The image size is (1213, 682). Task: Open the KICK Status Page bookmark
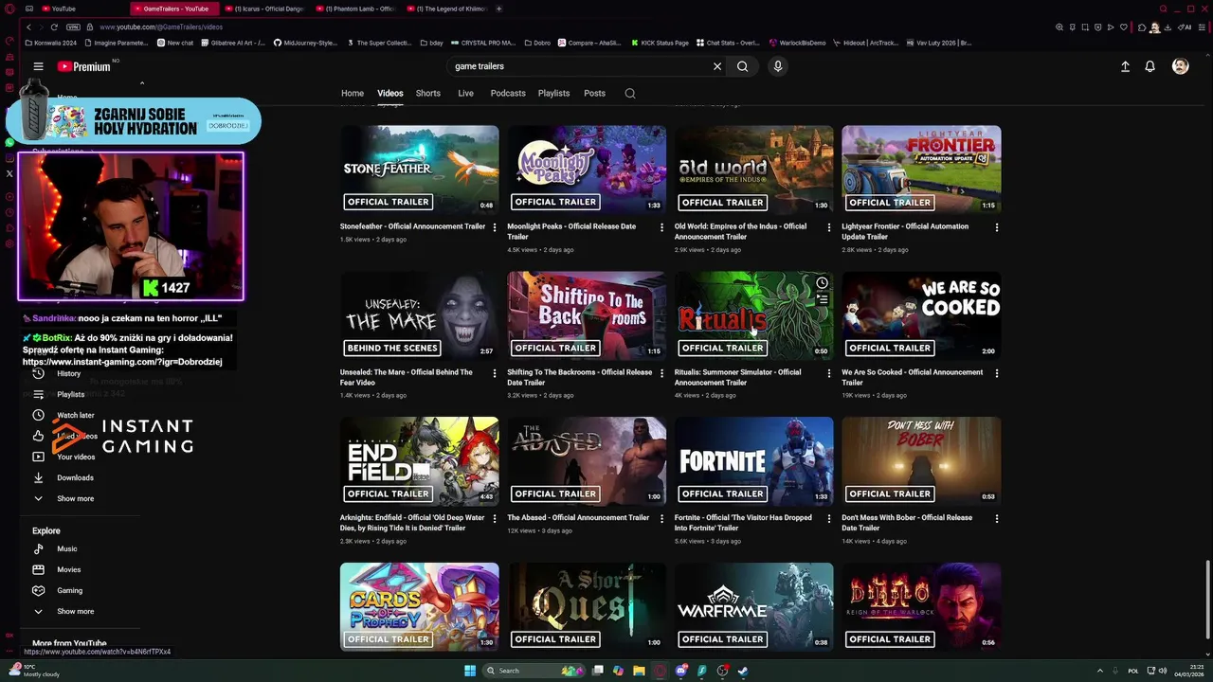click(x=659, y=43)
